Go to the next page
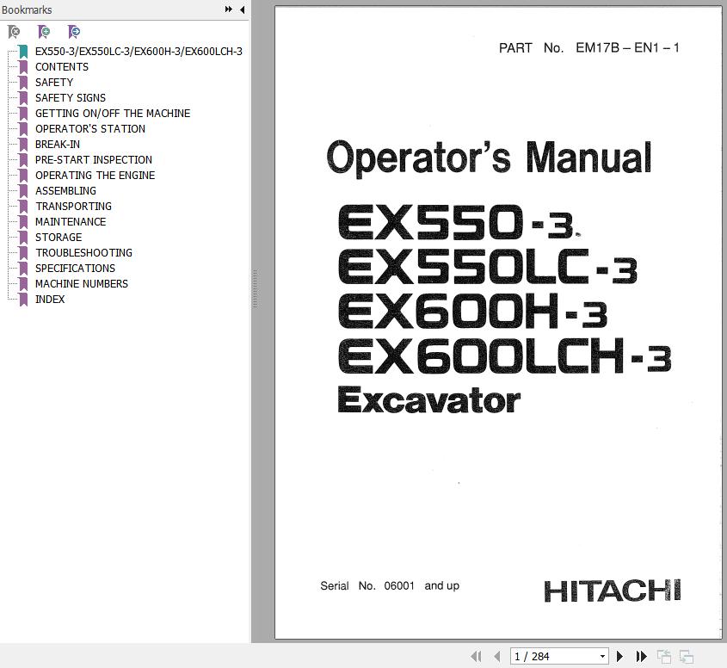Image resolution: width=727 pixels, height=668 pixels. 619,657
